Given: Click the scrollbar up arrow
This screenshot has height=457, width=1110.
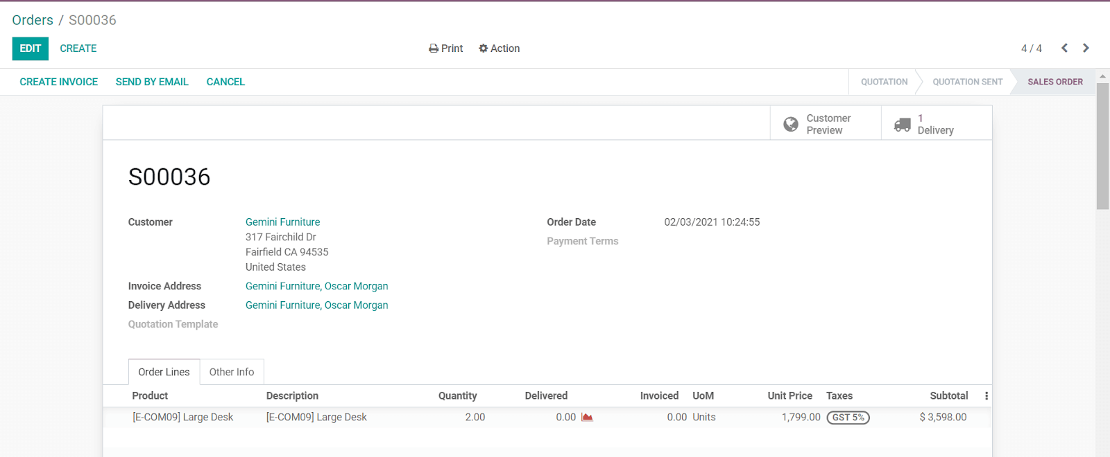Looking at the screenshot, I should click(1102, 76).
